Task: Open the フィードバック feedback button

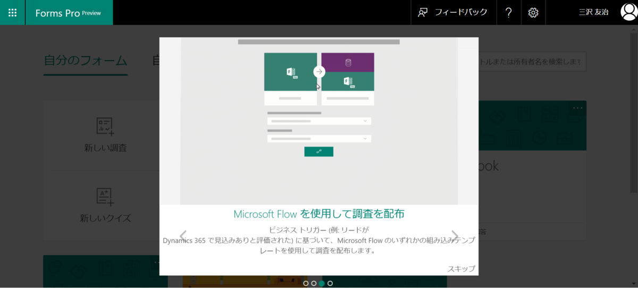Action: coord(452,12)
